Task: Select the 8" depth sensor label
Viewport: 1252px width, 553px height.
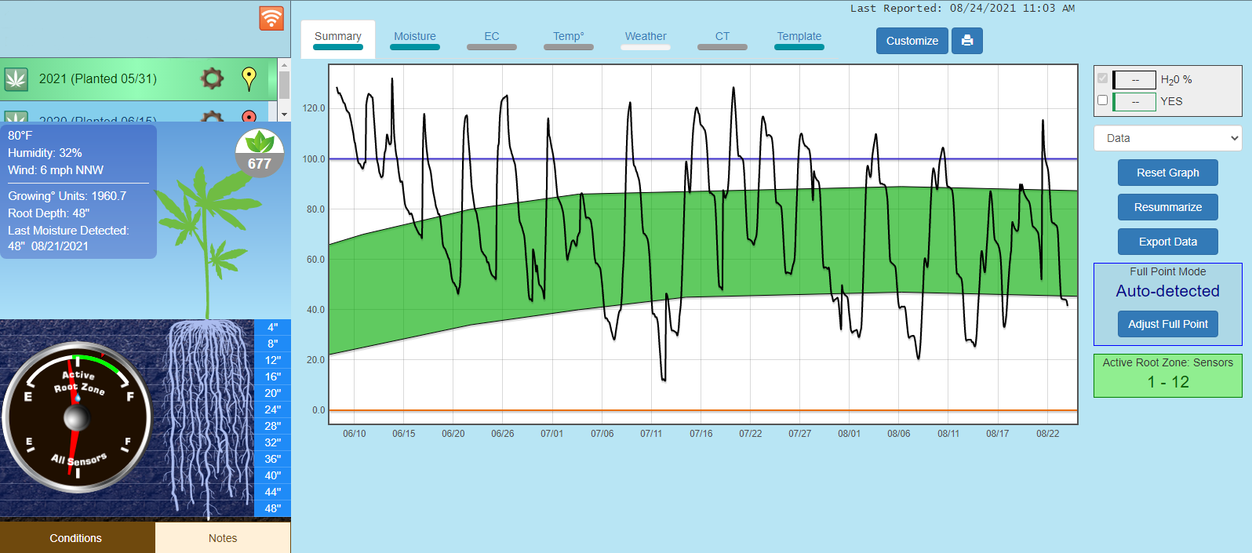Action: (273, 344)
